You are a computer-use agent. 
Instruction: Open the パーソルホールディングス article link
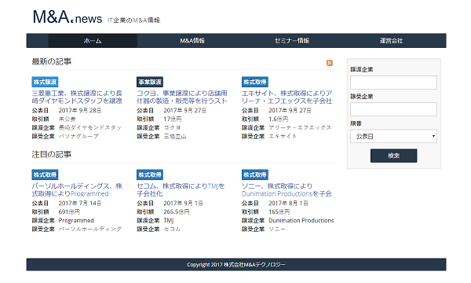77,189
